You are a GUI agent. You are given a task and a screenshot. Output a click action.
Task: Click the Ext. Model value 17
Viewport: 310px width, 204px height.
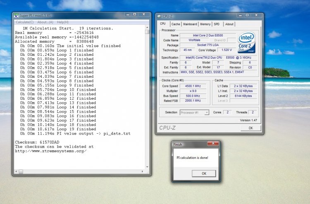[x=218, y=67]
